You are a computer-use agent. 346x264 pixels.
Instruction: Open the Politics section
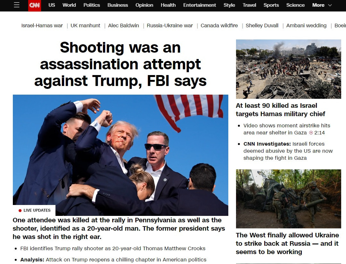tap(92, 5)
